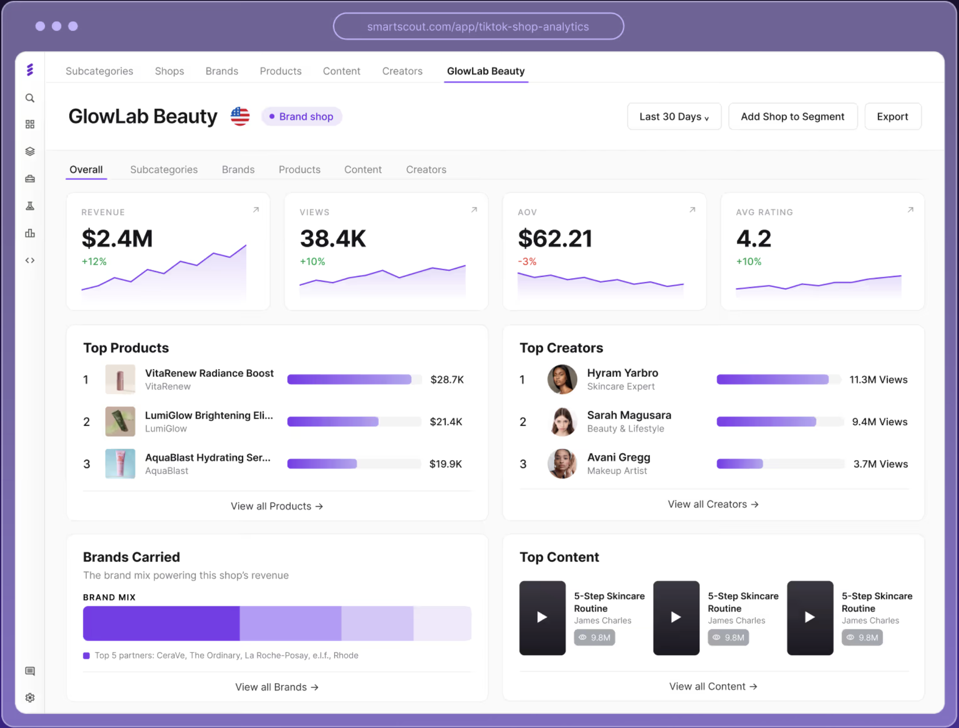Switch to top Content tab

(x=341, y=71)
